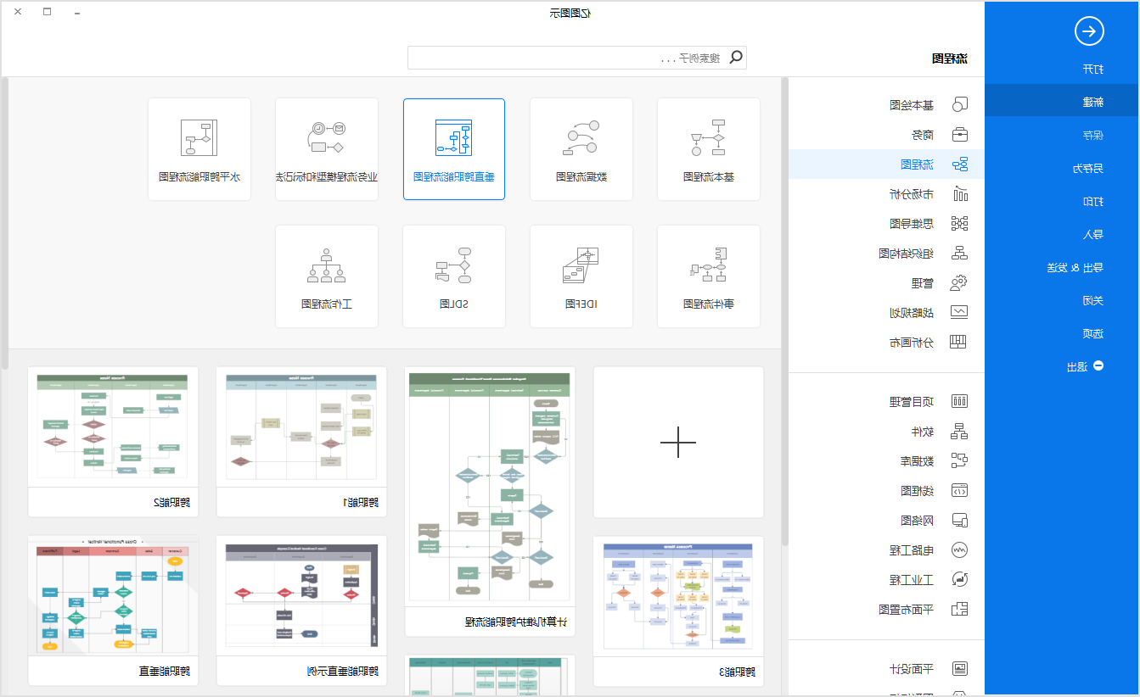Image resolution: width=1140 pixels, height=697 pixels.
Task: Select the 工业工程 category icon
Action: pyautogui.click(x=960, y=580)
